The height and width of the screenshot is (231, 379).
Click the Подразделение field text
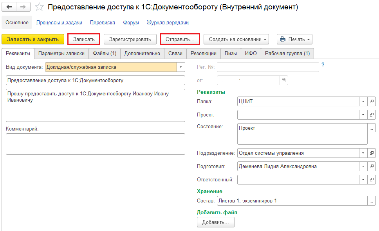[x=298, y=153]
